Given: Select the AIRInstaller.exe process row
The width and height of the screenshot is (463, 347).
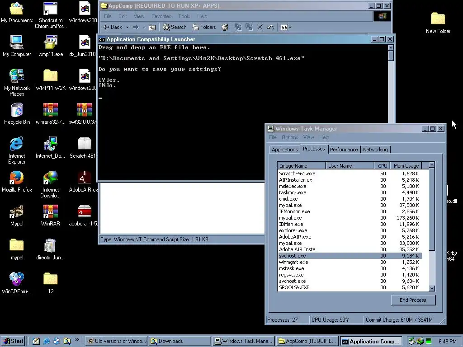Looking at the screenshot, I should coord(350,180).
